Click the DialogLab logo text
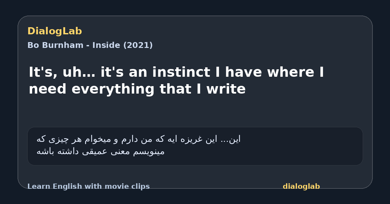 tap(55, 31)
